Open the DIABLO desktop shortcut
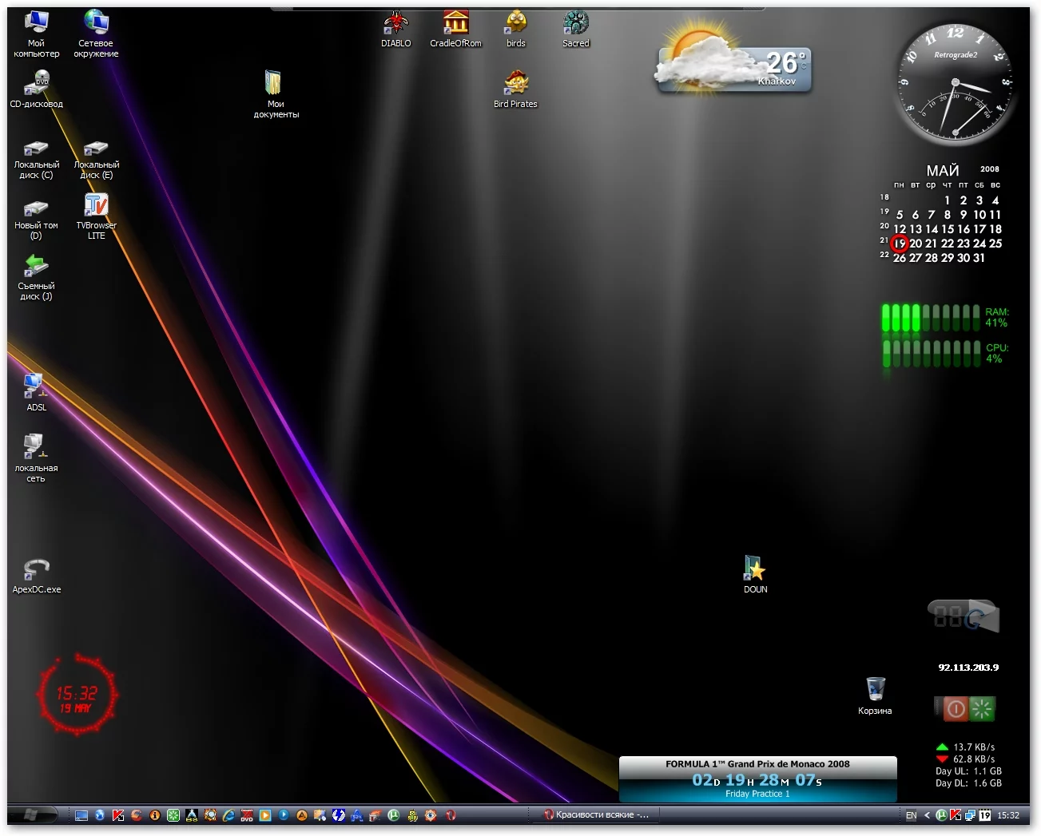 (x=395, y=24)
